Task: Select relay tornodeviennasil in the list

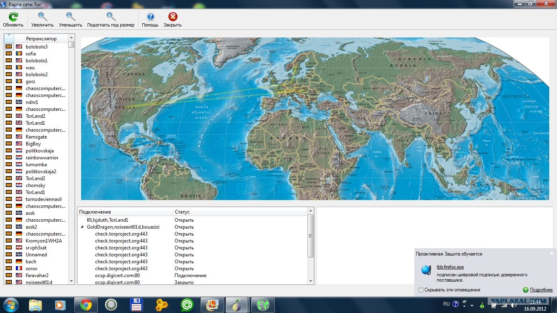Action: click(x=44, y=199)
